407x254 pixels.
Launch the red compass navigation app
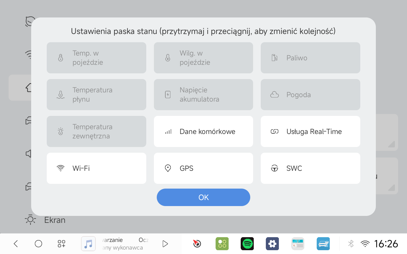tap(197, 244)
